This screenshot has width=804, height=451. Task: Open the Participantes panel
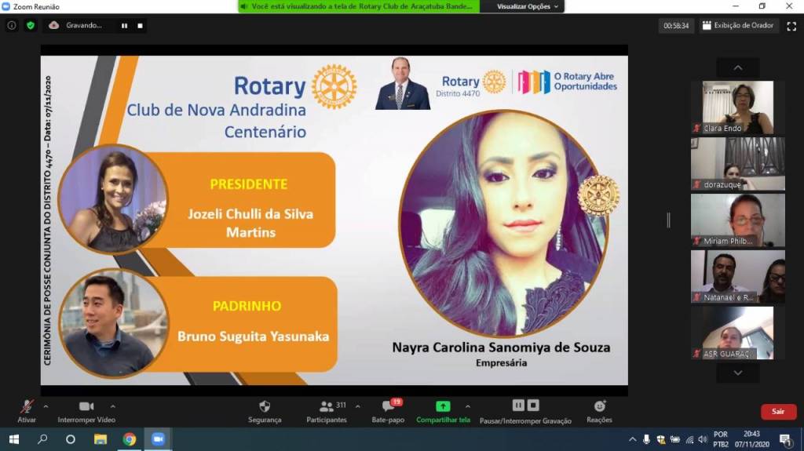(327, 406)
